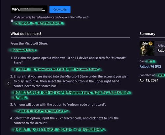Click the Game label in the Summary

[143, 61]
